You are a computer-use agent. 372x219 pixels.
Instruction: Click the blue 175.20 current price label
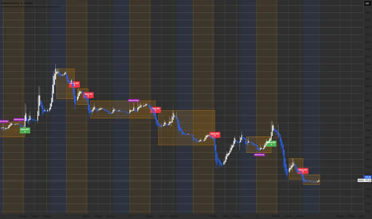pos(368,177)
